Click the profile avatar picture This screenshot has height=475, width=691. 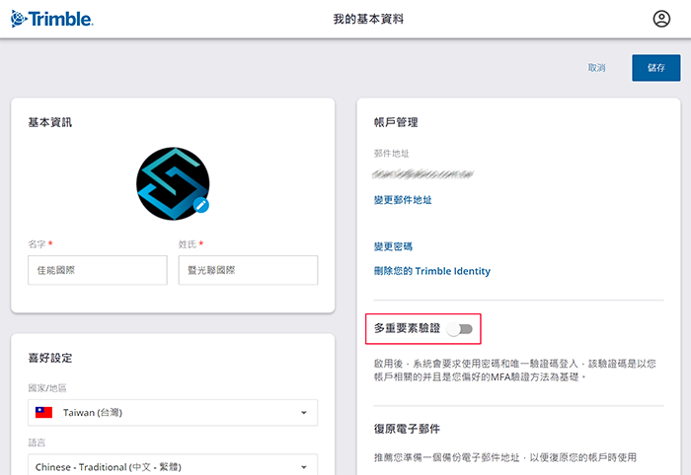(x=173, y=183)
